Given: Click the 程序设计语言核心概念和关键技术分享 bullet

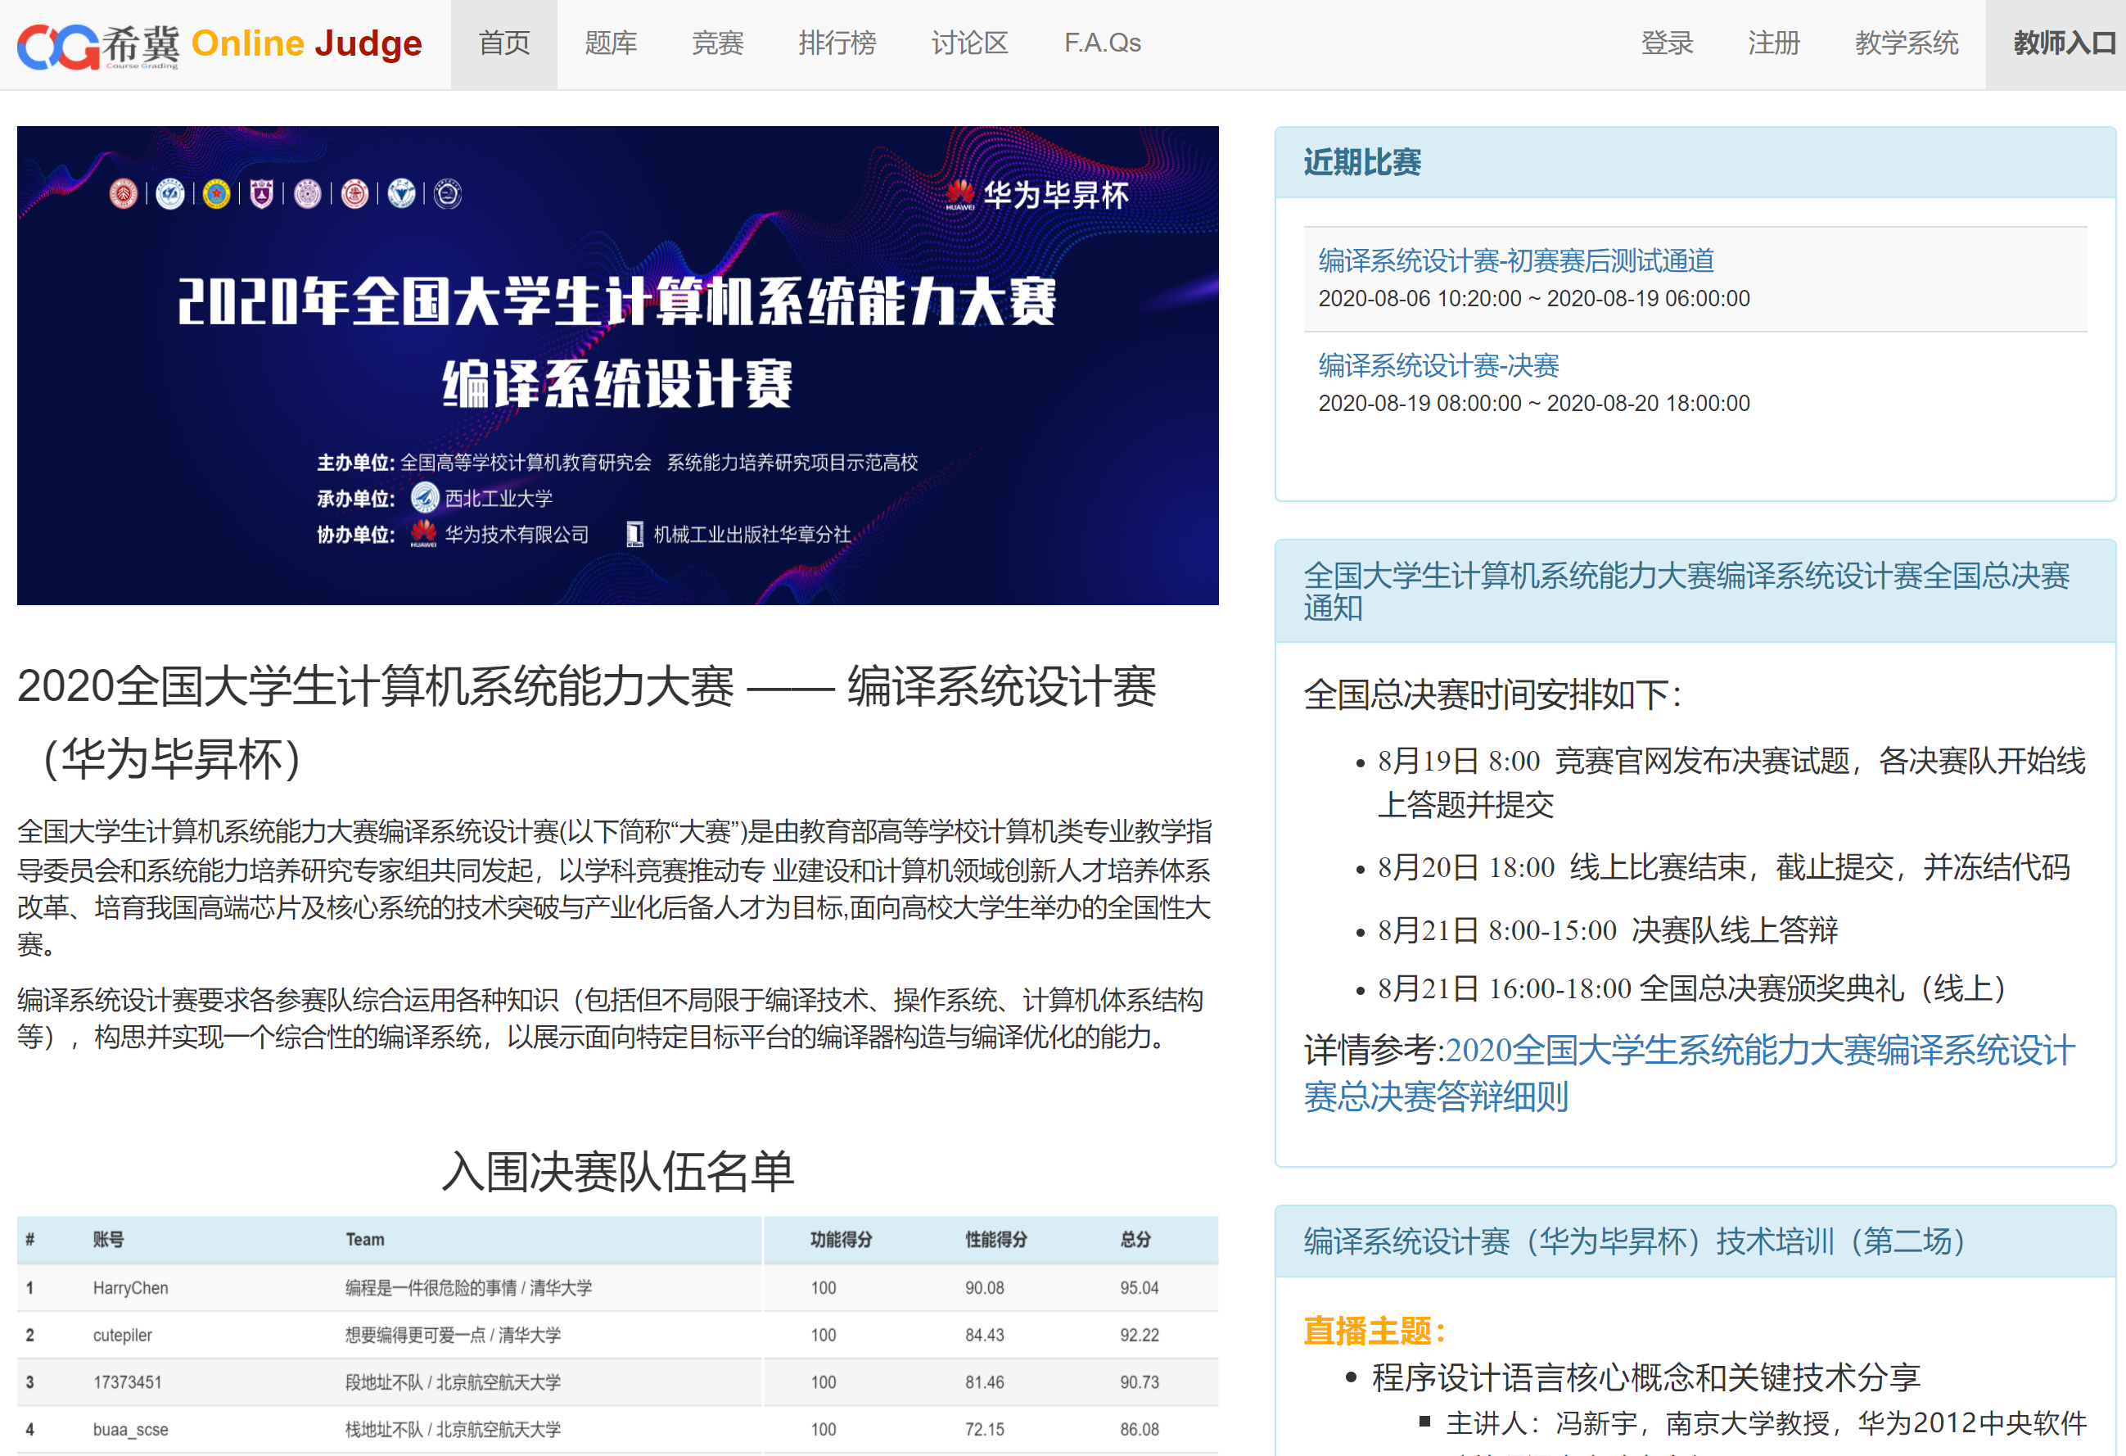Looking at the screenshot, I should pos(1645,1377).
